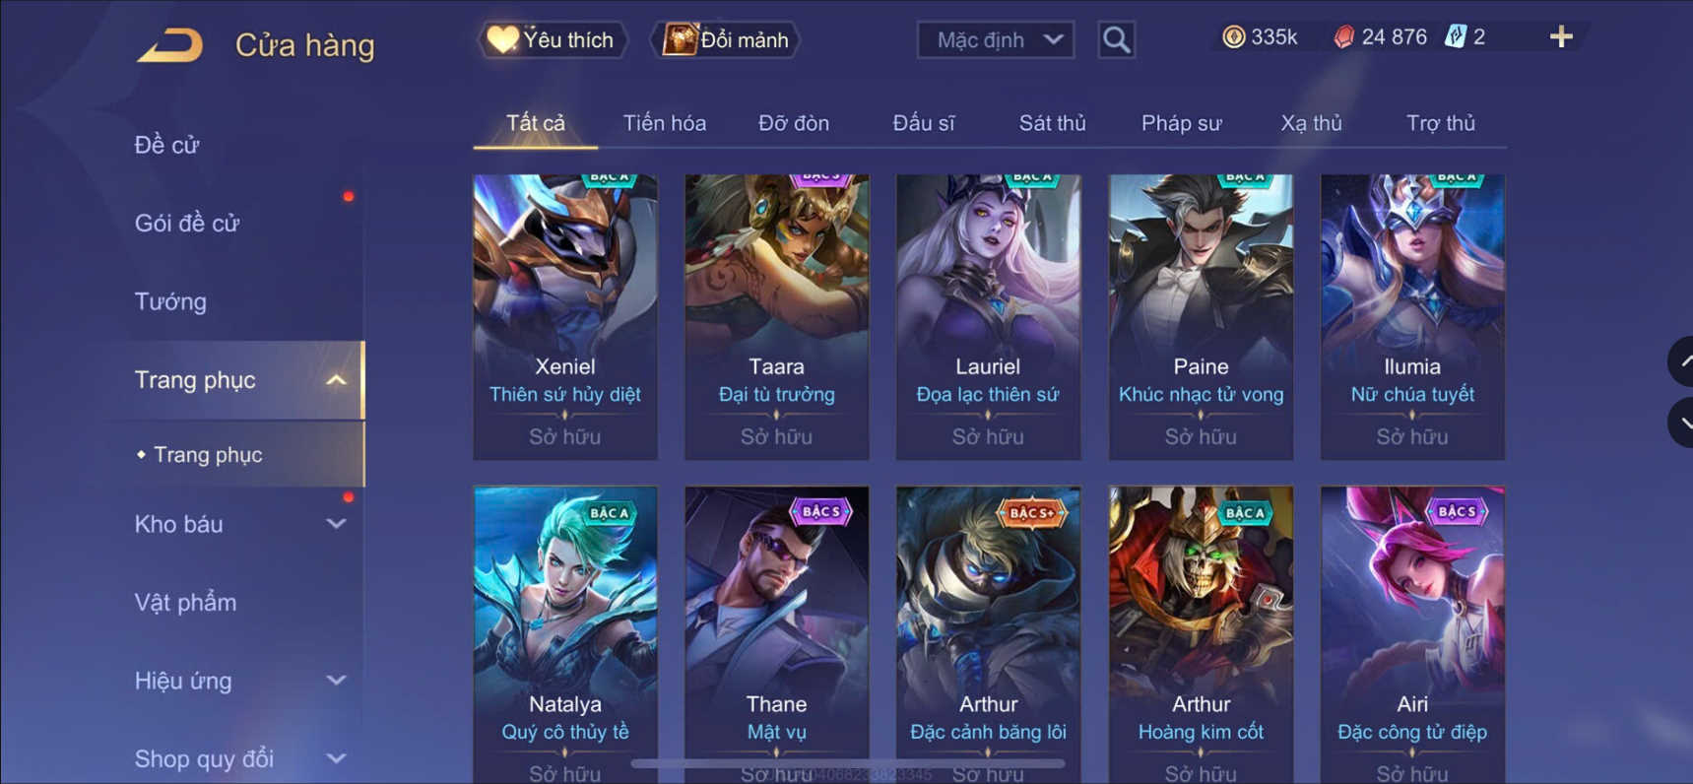1693x784 pixels.
Task: Open Tướng in the sidebar
Action: (170, 301)
